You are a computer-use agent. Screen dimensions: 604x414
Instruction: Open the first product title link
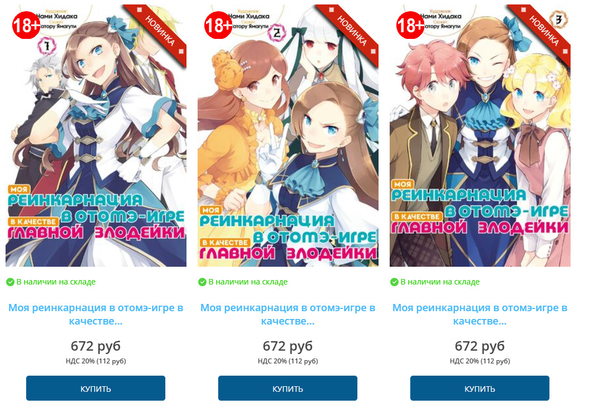96,315
